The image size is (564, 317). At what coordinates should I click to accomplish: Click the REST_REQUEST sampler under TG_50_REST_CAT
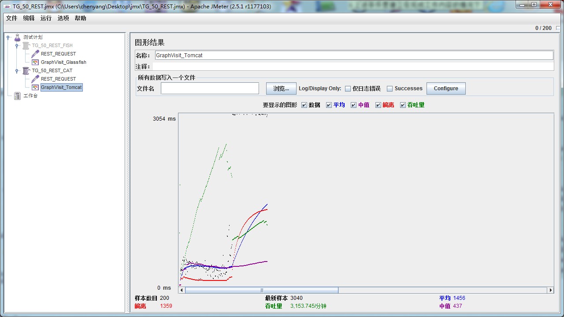35,79
